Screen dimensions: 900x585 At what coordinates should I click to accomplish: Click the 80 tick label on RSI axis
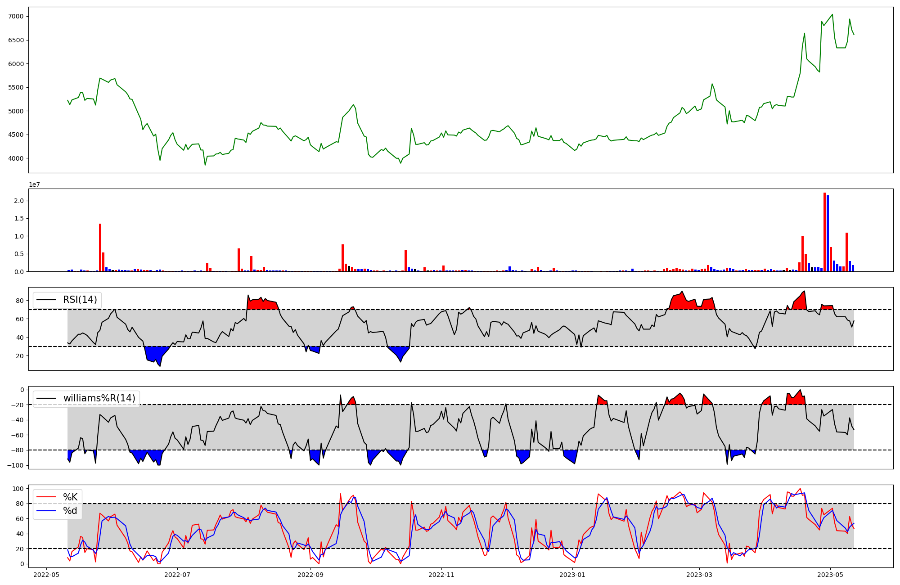point(20,300)
